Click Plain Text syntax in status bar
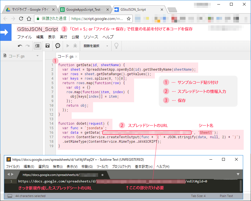The height and width of the screenshot is (201, 251). click(226, 196)
